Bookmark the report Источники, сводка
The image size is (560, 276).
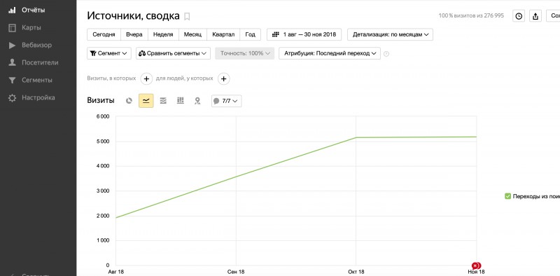click(187, 16)
